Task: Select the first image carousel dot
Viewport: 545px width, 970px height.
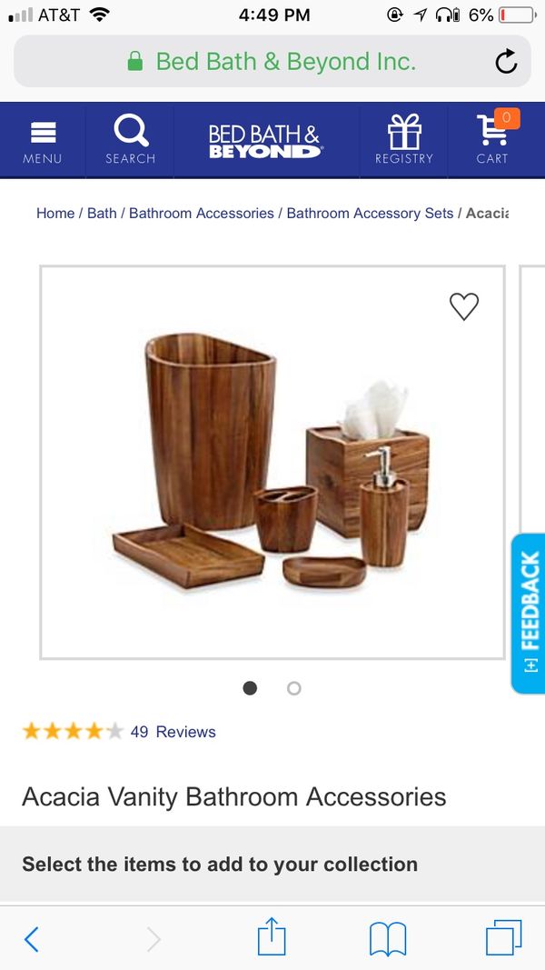Action: (x=250, y=688)
